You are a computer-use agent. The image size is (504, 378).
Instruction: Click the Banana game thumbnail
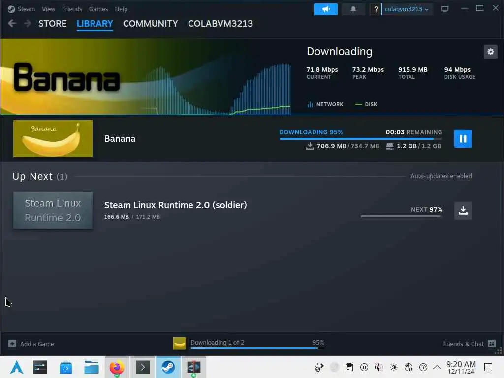[53, 138]
